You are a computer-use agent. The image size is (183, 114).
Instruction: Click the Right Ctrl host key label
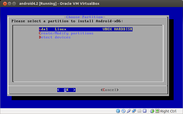coord(168,111)
